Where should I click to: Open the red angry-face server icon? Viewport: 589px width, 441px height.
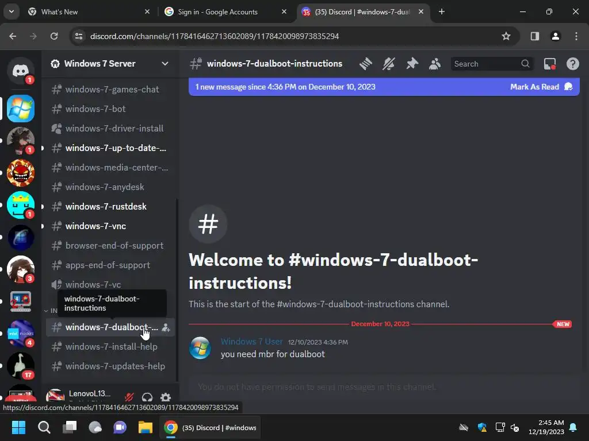coord(21,173)
